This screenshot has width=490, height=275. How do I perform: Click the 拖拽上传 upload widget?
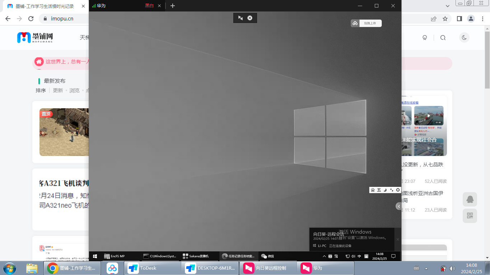366,23
